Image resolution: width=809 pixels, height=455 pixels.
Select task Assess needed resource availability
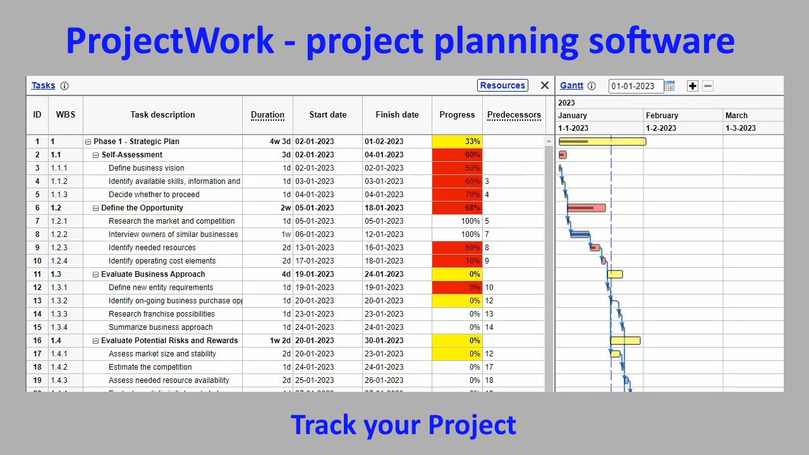[169, 380]
